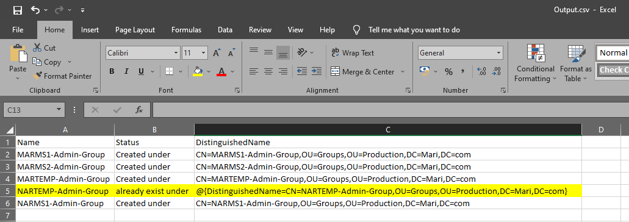Open Alignment settings dialog launcher

point(408,90)
